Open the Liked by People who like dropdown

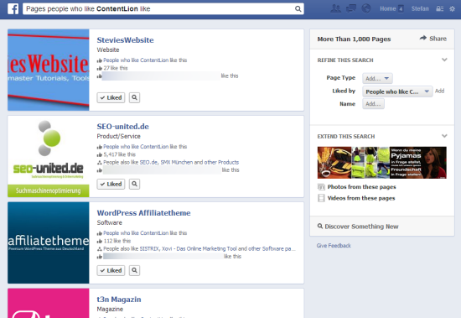point(397,91)
